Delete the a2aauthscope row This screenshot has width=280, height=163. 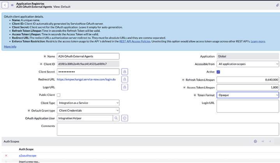(6, 156)
